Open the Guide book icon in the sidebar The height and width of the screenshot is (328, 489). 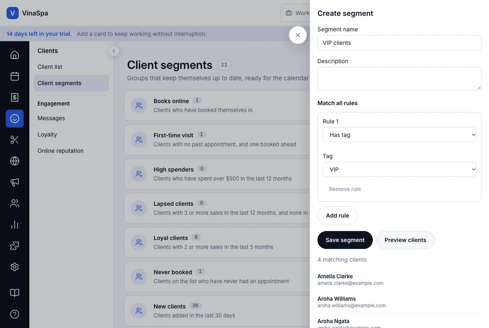15,293
